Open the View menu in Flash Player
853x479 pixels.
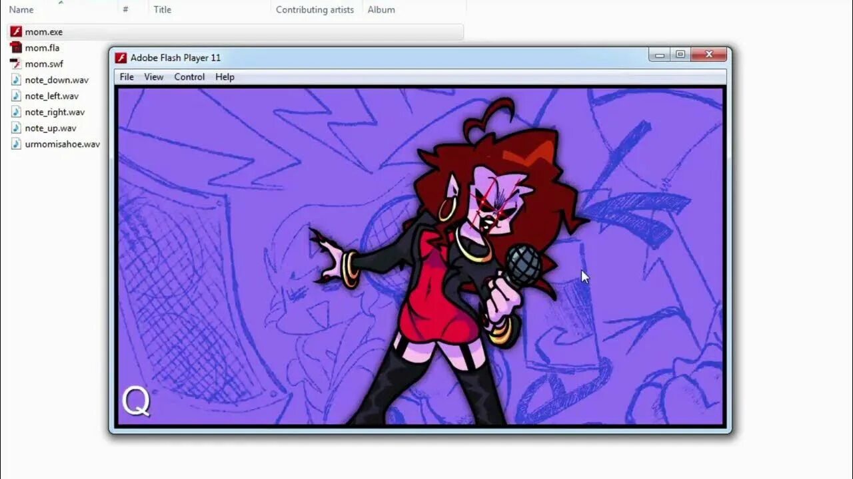pos(153,77)
